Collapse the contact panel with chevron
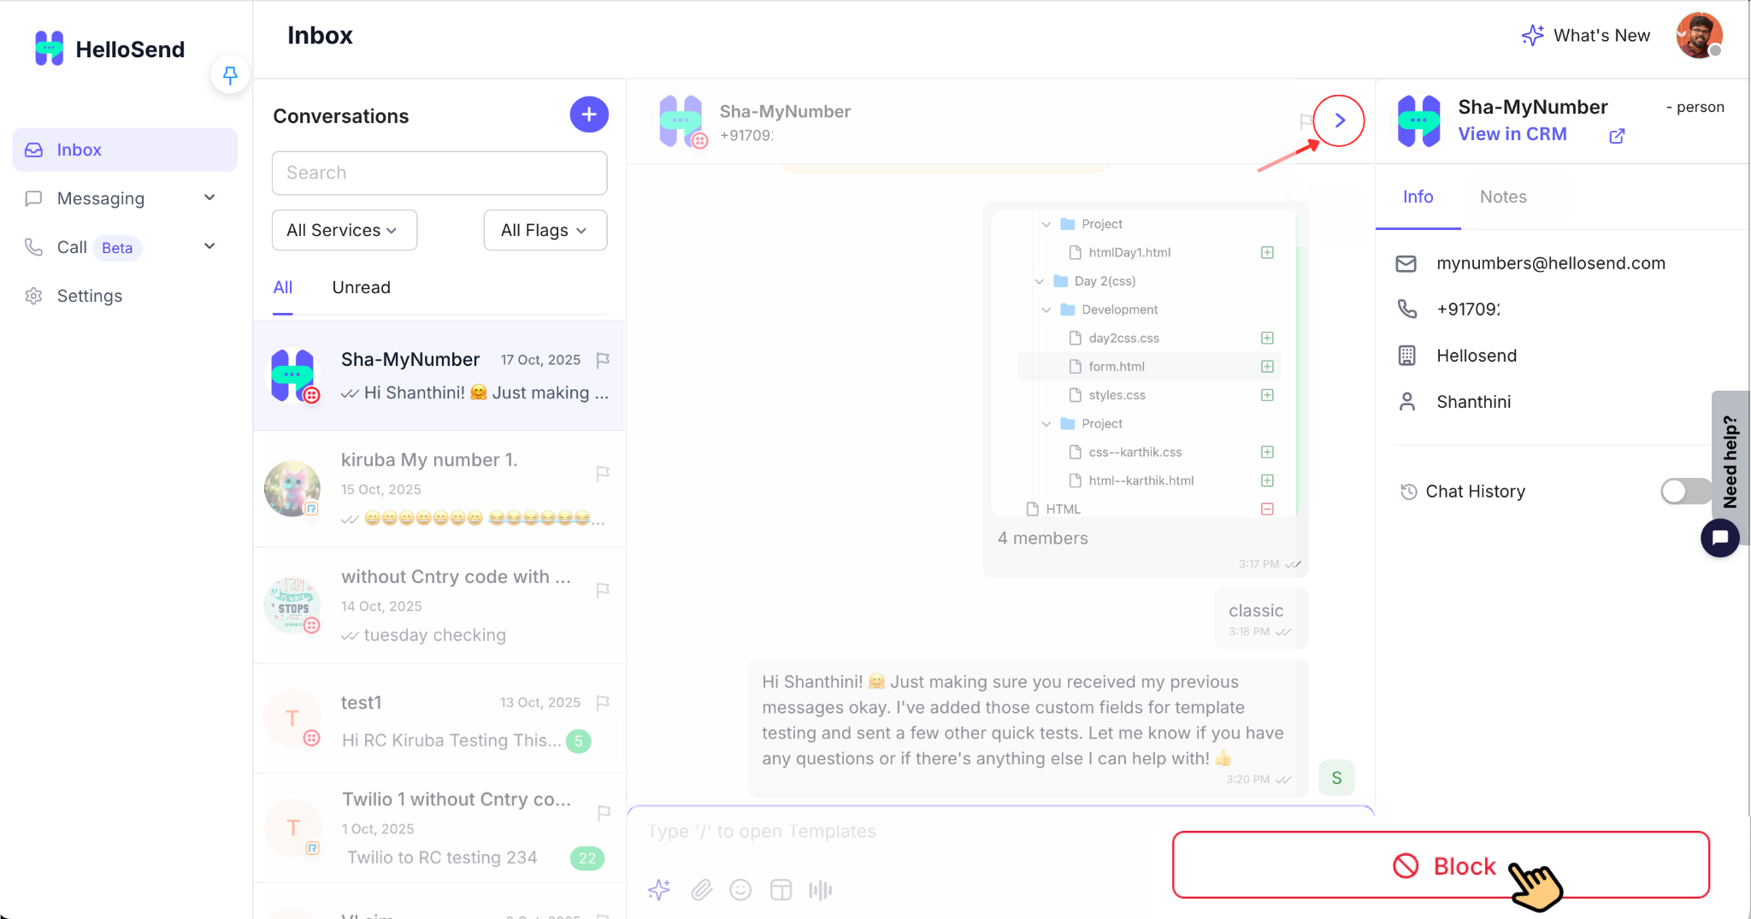Screen dimensions: 1751x919 [x=1339, y=121]
